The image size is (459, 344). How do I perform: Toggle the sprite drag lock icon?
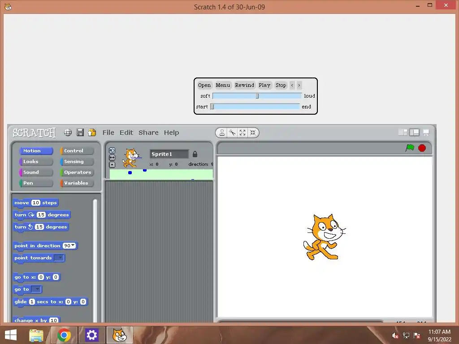[x=195, y=154]
